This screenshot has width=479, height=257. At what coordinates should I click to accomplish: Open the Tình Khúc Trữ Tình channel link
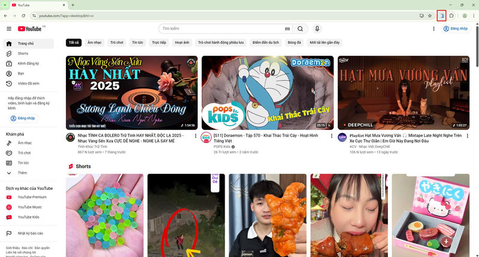click(x=92, y=147)
